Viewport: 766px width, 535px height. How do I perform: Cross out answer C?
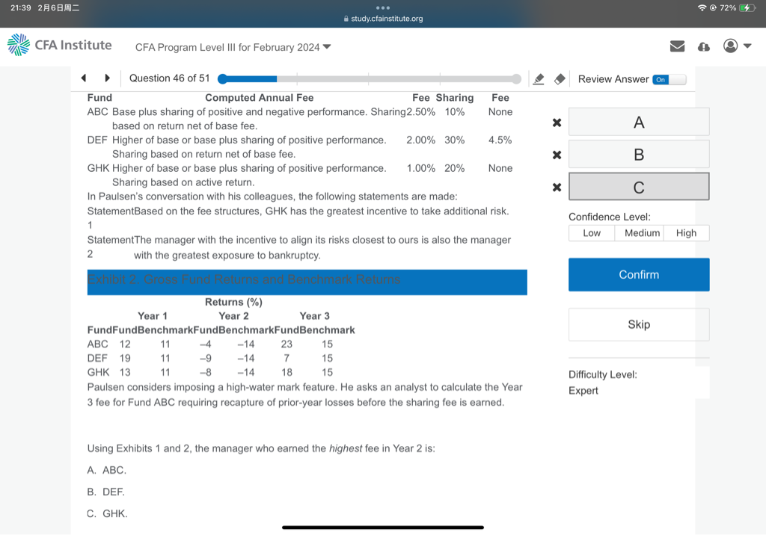click(557, 187)
